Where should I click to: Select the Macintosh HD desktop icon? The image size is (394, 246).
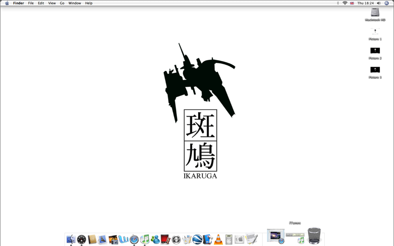click(x=375, y=14)
